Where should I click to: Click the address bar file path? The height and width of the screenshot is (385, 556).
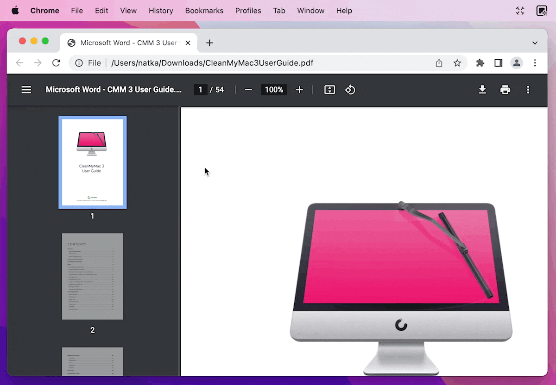(212, 63)
